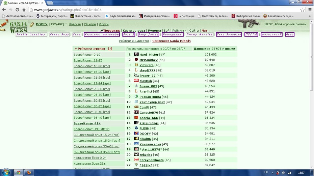Click the L icon beside skrudj777
This screenshot has height=176, width=314.
[x=136, y=70]
